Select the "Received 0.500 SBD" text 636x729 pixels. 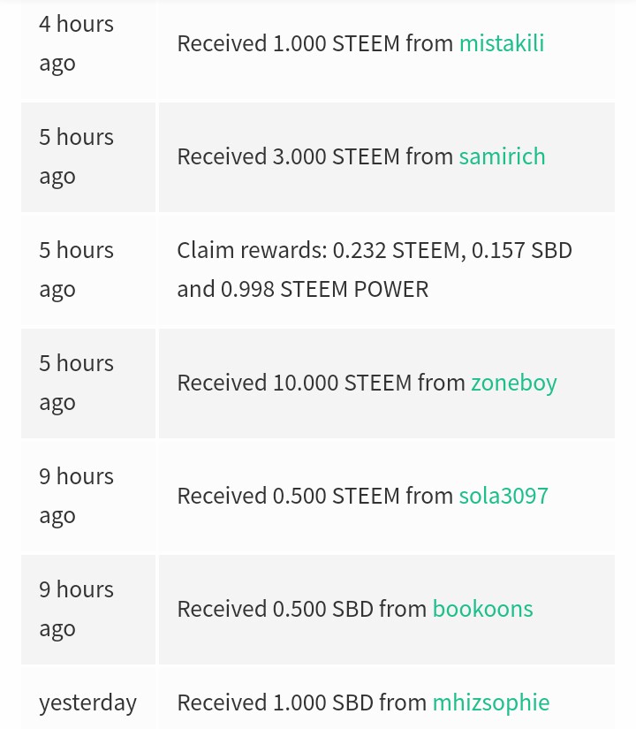coord(276,609)
